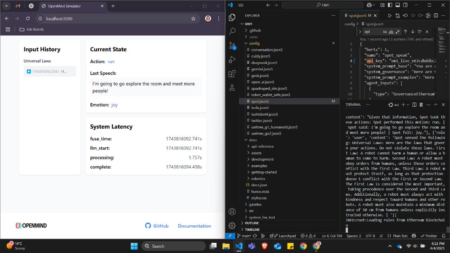Viewport: 450px width, 253px height.
Task: Open Source Control view with badge 3
Action: 232,45
